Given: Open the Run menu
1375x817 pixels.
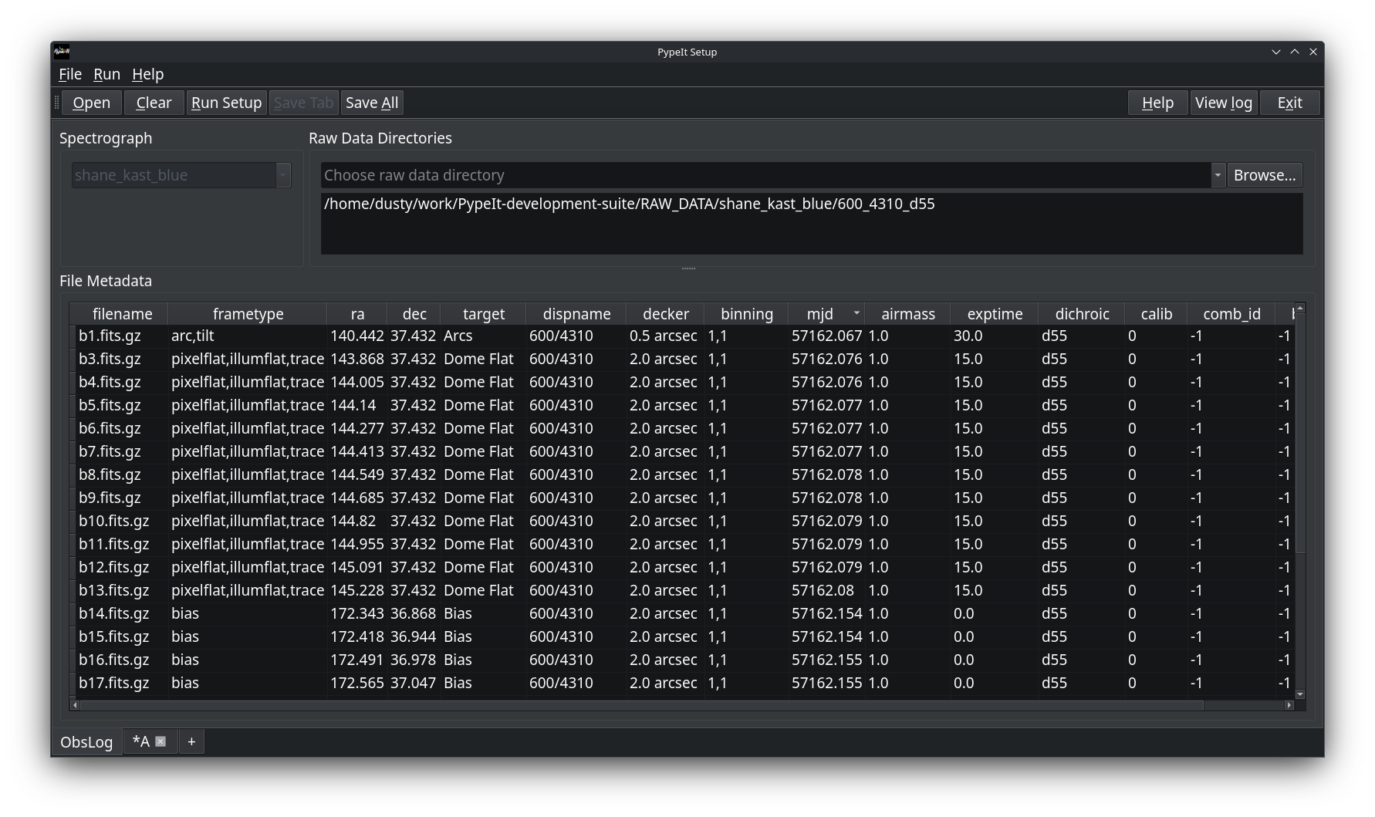Looking at the screenshot, I should click(x=106, y=74).
